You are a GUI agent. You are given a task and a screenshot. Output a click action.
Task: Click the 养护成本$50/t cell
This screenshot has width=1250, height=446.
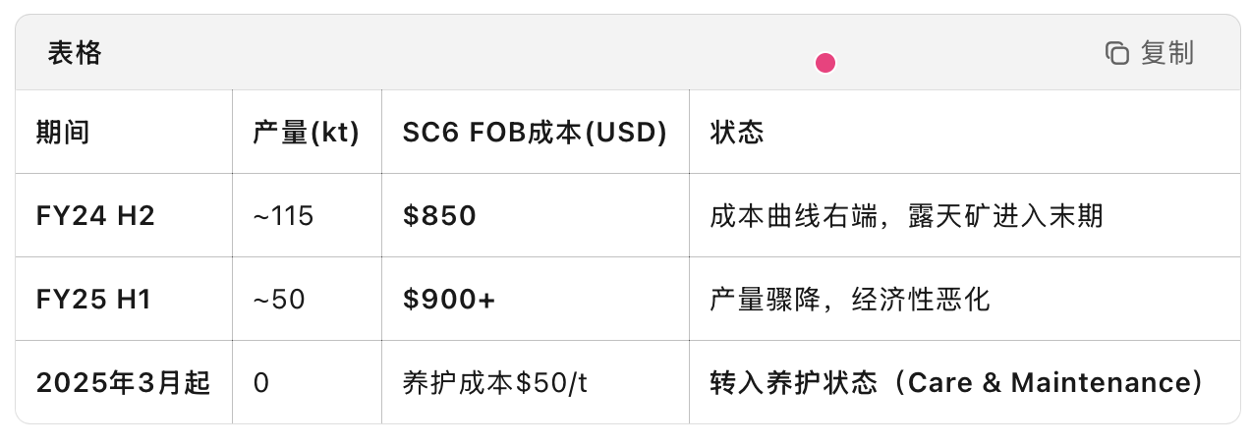(x=495, y=383)
